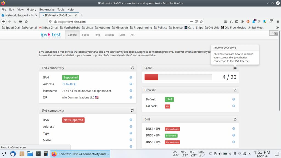This screenshot has width=281, height=158.
Task: Reload the Browser test panel
Action: tap(235, 90)
